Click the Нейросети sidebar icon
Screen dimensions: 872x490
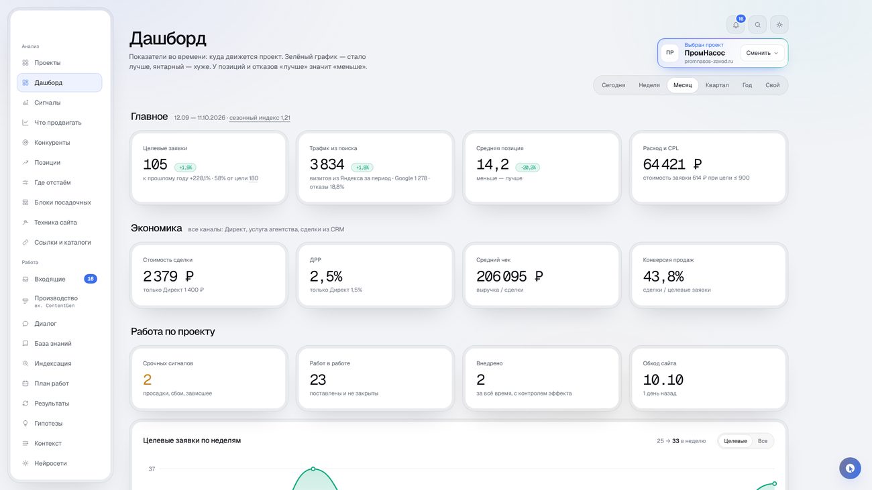coord(25,463)
